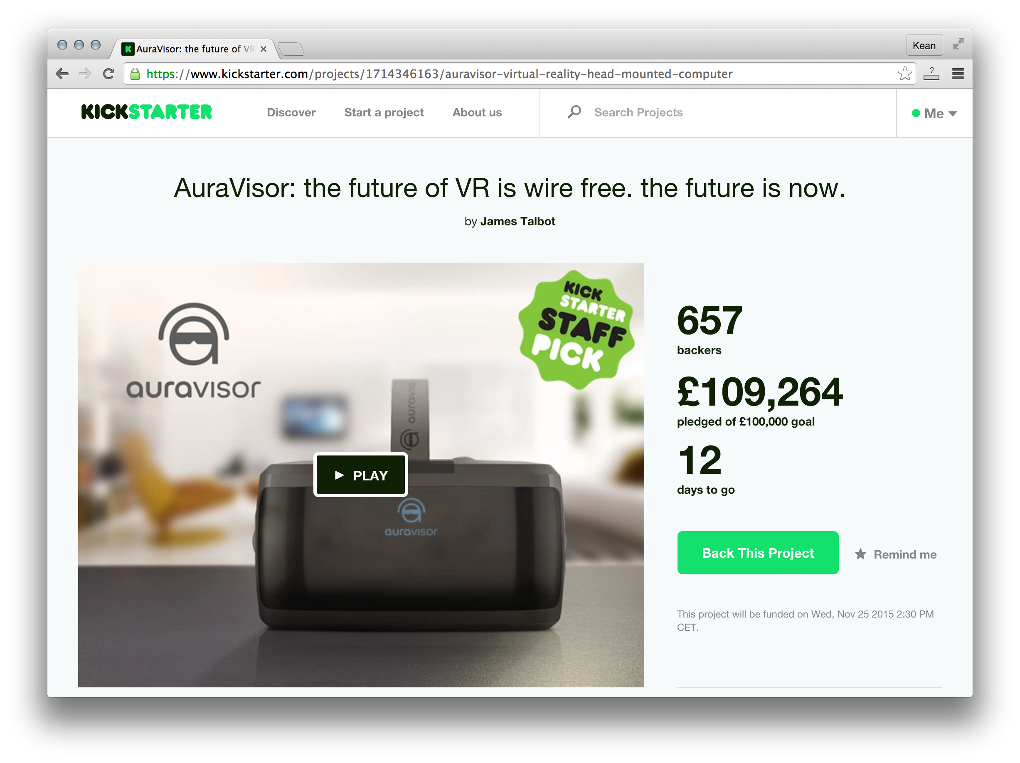Enter fullscreen with the expand arrows icon
This screenshot has width=1020, height=763.
pyautogui.click(x=958, y=44)
